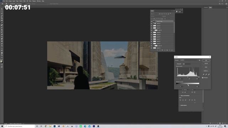This screenshot has height=128, width=228.
Task: Toggle the layer filter switch in Layers panel
Action: coord(170,14)
